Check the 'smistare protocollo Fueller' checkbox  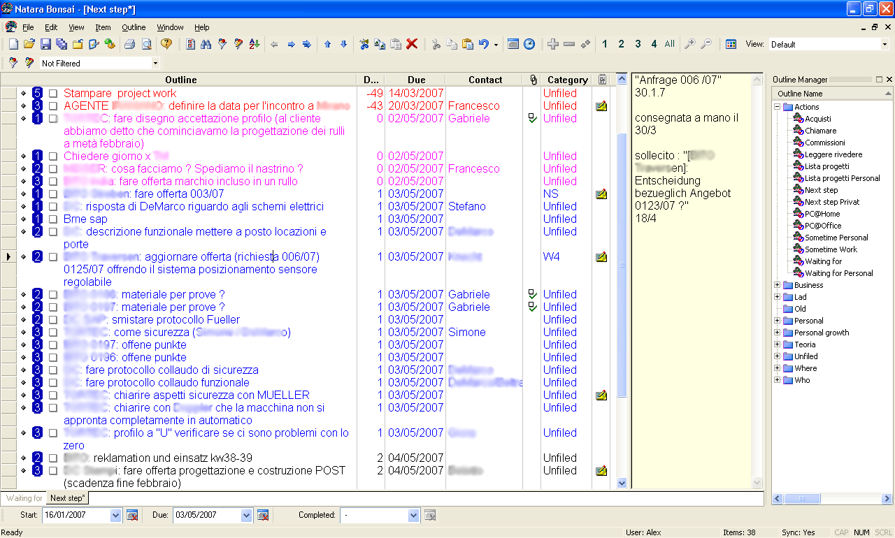point(52,320)
